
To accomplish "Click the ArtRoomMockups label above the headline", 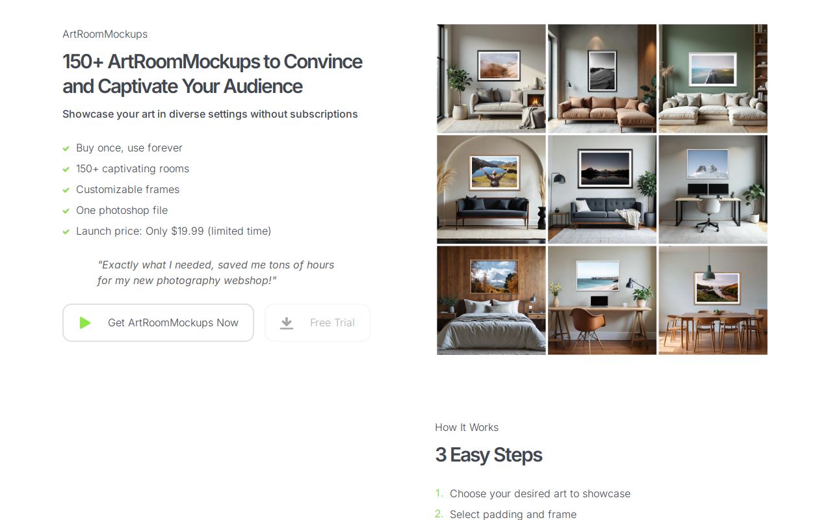I will (105, 34).
